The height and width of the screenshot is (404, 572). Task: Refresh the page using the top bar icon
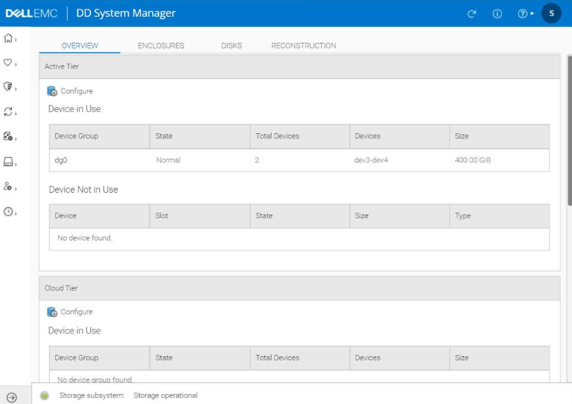pyautogui.click(x=472, y=14)
